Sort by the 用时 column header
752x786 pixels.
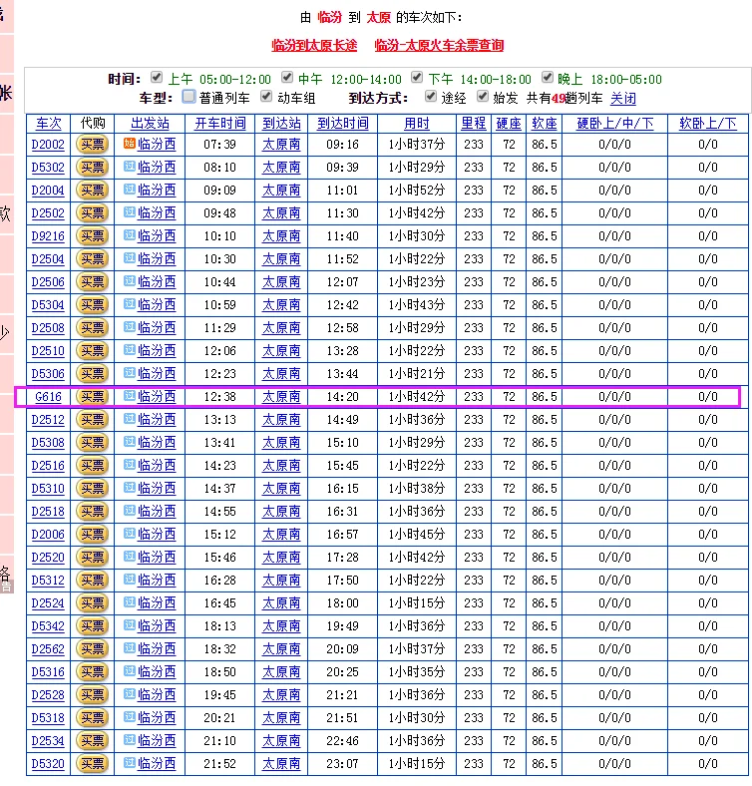[x=417, y=124]
